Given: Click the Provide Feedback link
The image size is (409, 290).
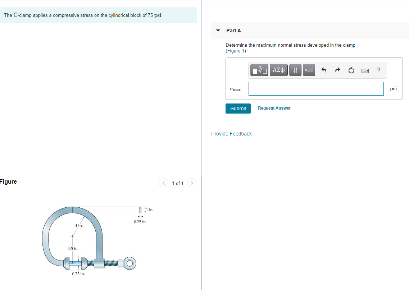Looking at the screenshot, I should (231, 133).
